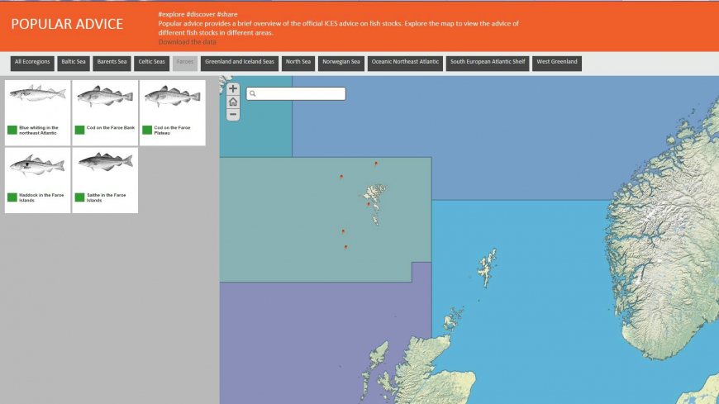The image size is (719, 404).
Task: Click green status square beside Saithe
Action: (x=80, y=197)
